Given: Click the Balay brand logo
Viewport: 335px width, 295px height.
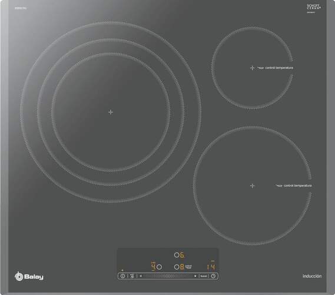Looking at the screenshot, I should click(29, 276).
